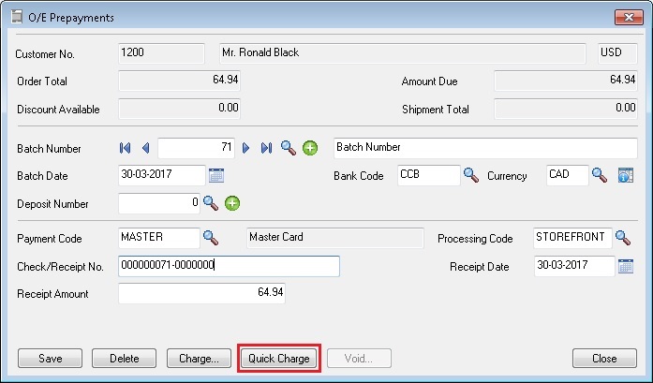This screenshot has height=383, width=653.
Task: Click the Receipt Amount field
Action: (x=202, y=293)
